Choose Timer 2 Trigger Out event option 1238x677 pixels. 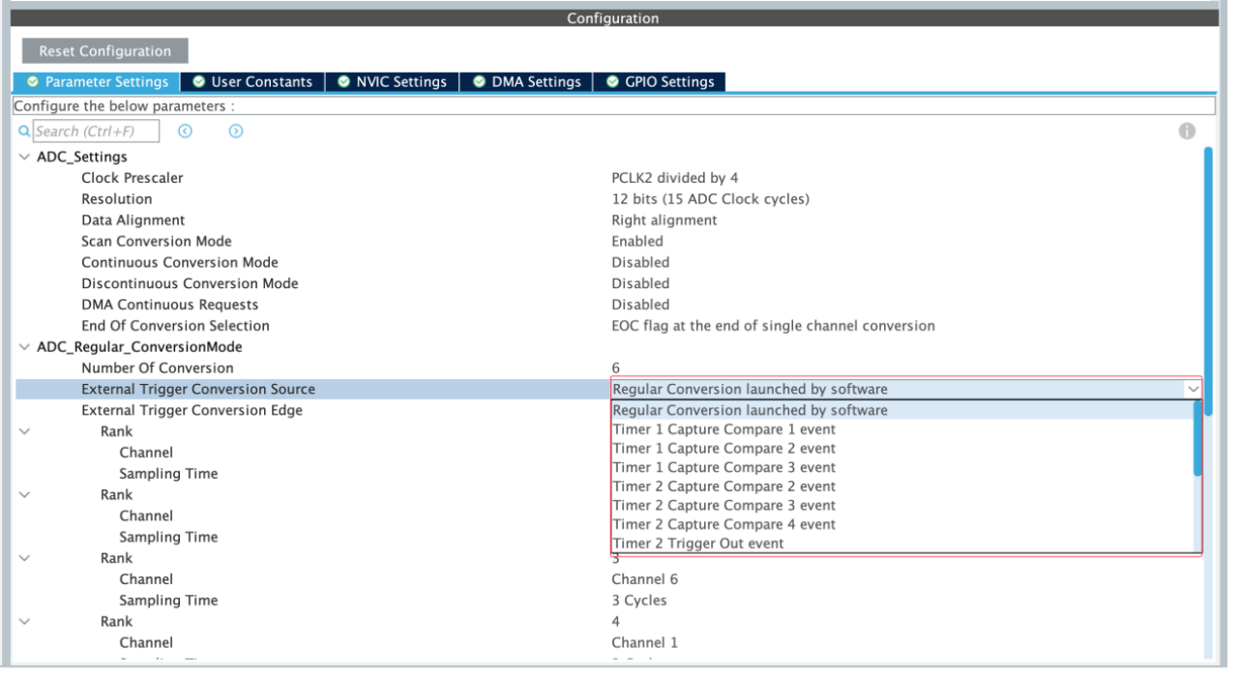697,544
